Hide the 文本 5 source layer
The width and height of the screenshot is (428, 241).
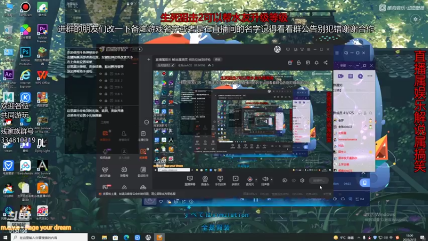tap(101, 94)
